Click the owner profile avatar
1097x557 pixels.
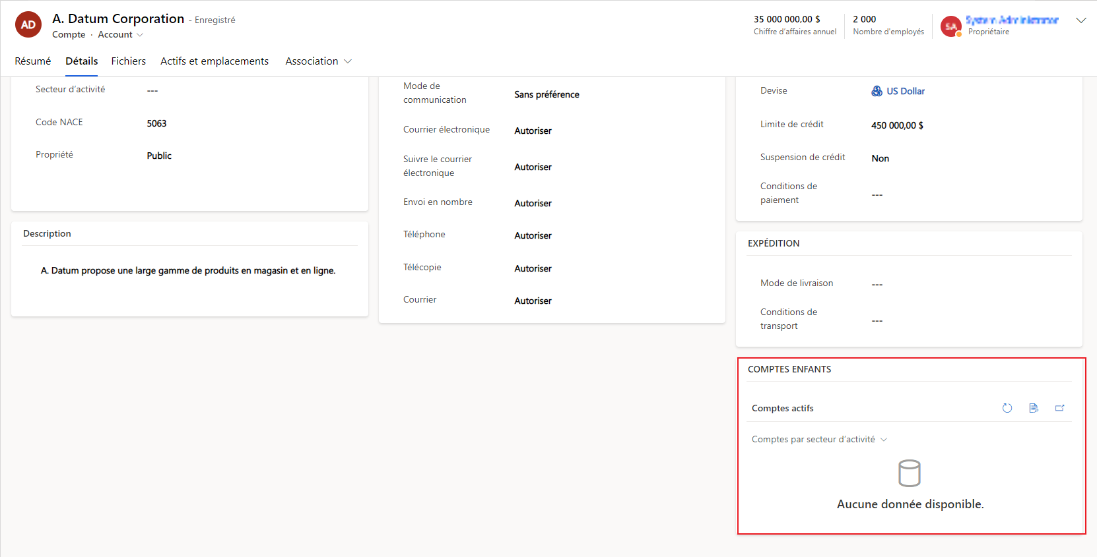[951, 26]
